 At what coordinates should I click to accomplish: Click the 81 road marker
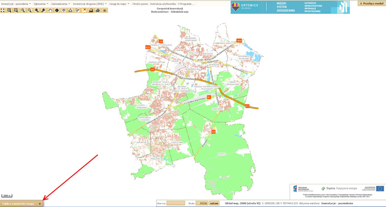209,97
